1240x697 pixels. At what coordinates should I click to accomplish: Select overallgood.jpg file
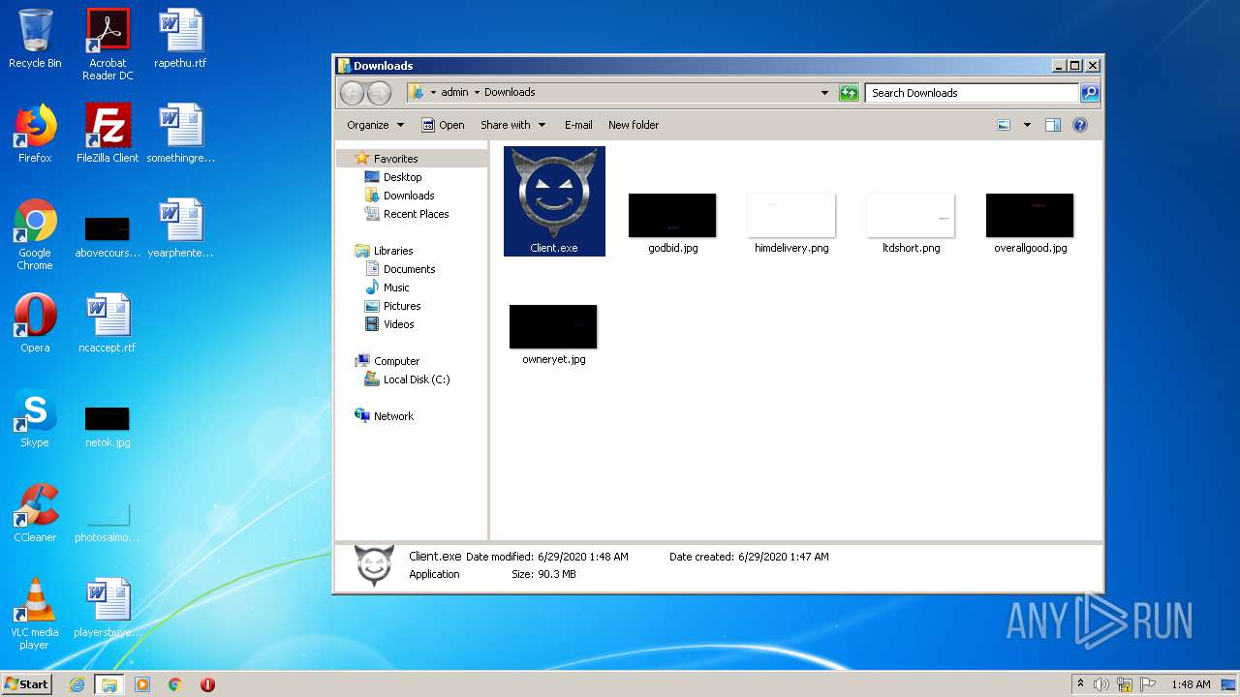[x=1030, y=223]
